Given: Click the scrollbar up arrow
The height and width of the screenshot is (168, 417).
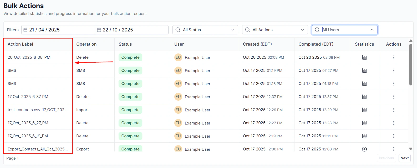Looking at the screenshot, I should (x=411, y=41).
